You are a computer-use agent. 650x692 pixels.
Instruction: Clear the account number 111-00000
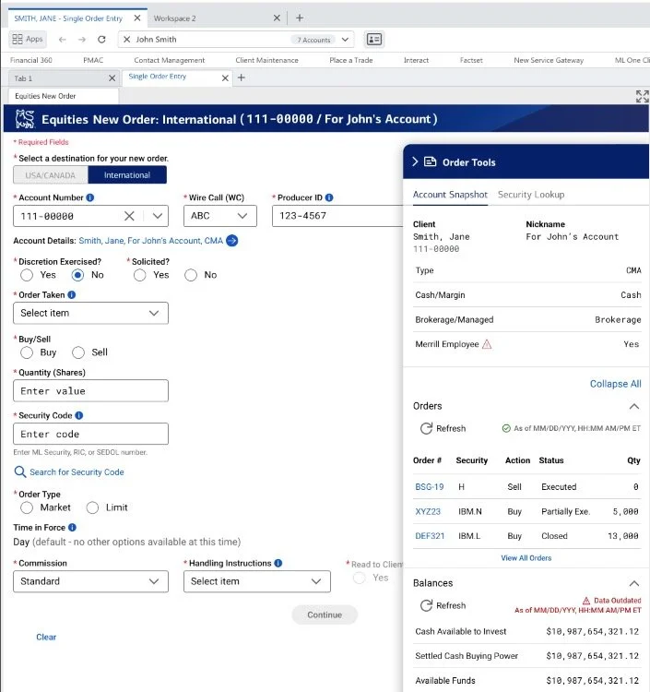click(x=129, y=216)
